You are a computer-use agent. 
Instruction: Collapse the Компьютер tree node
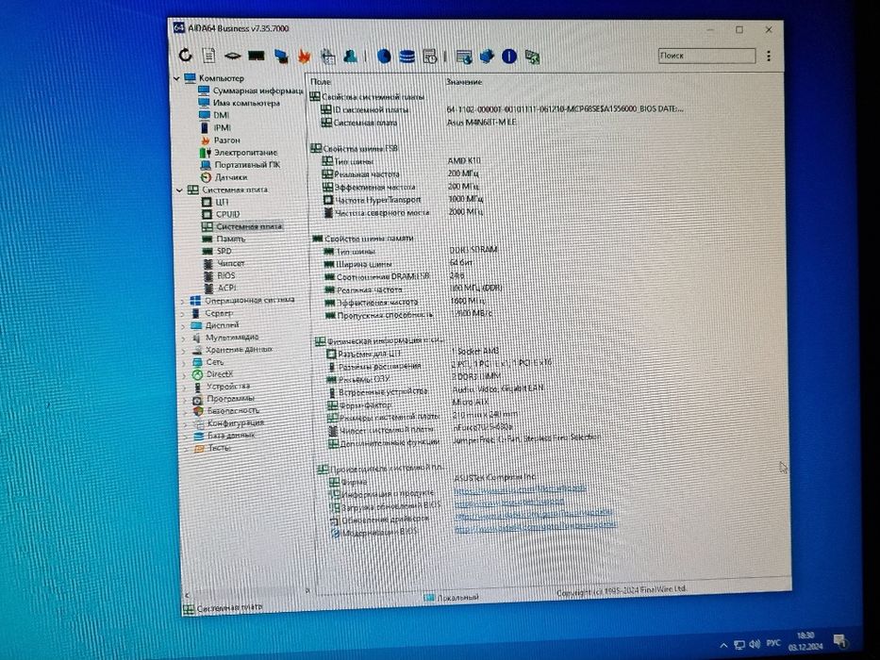click(177, 78)
